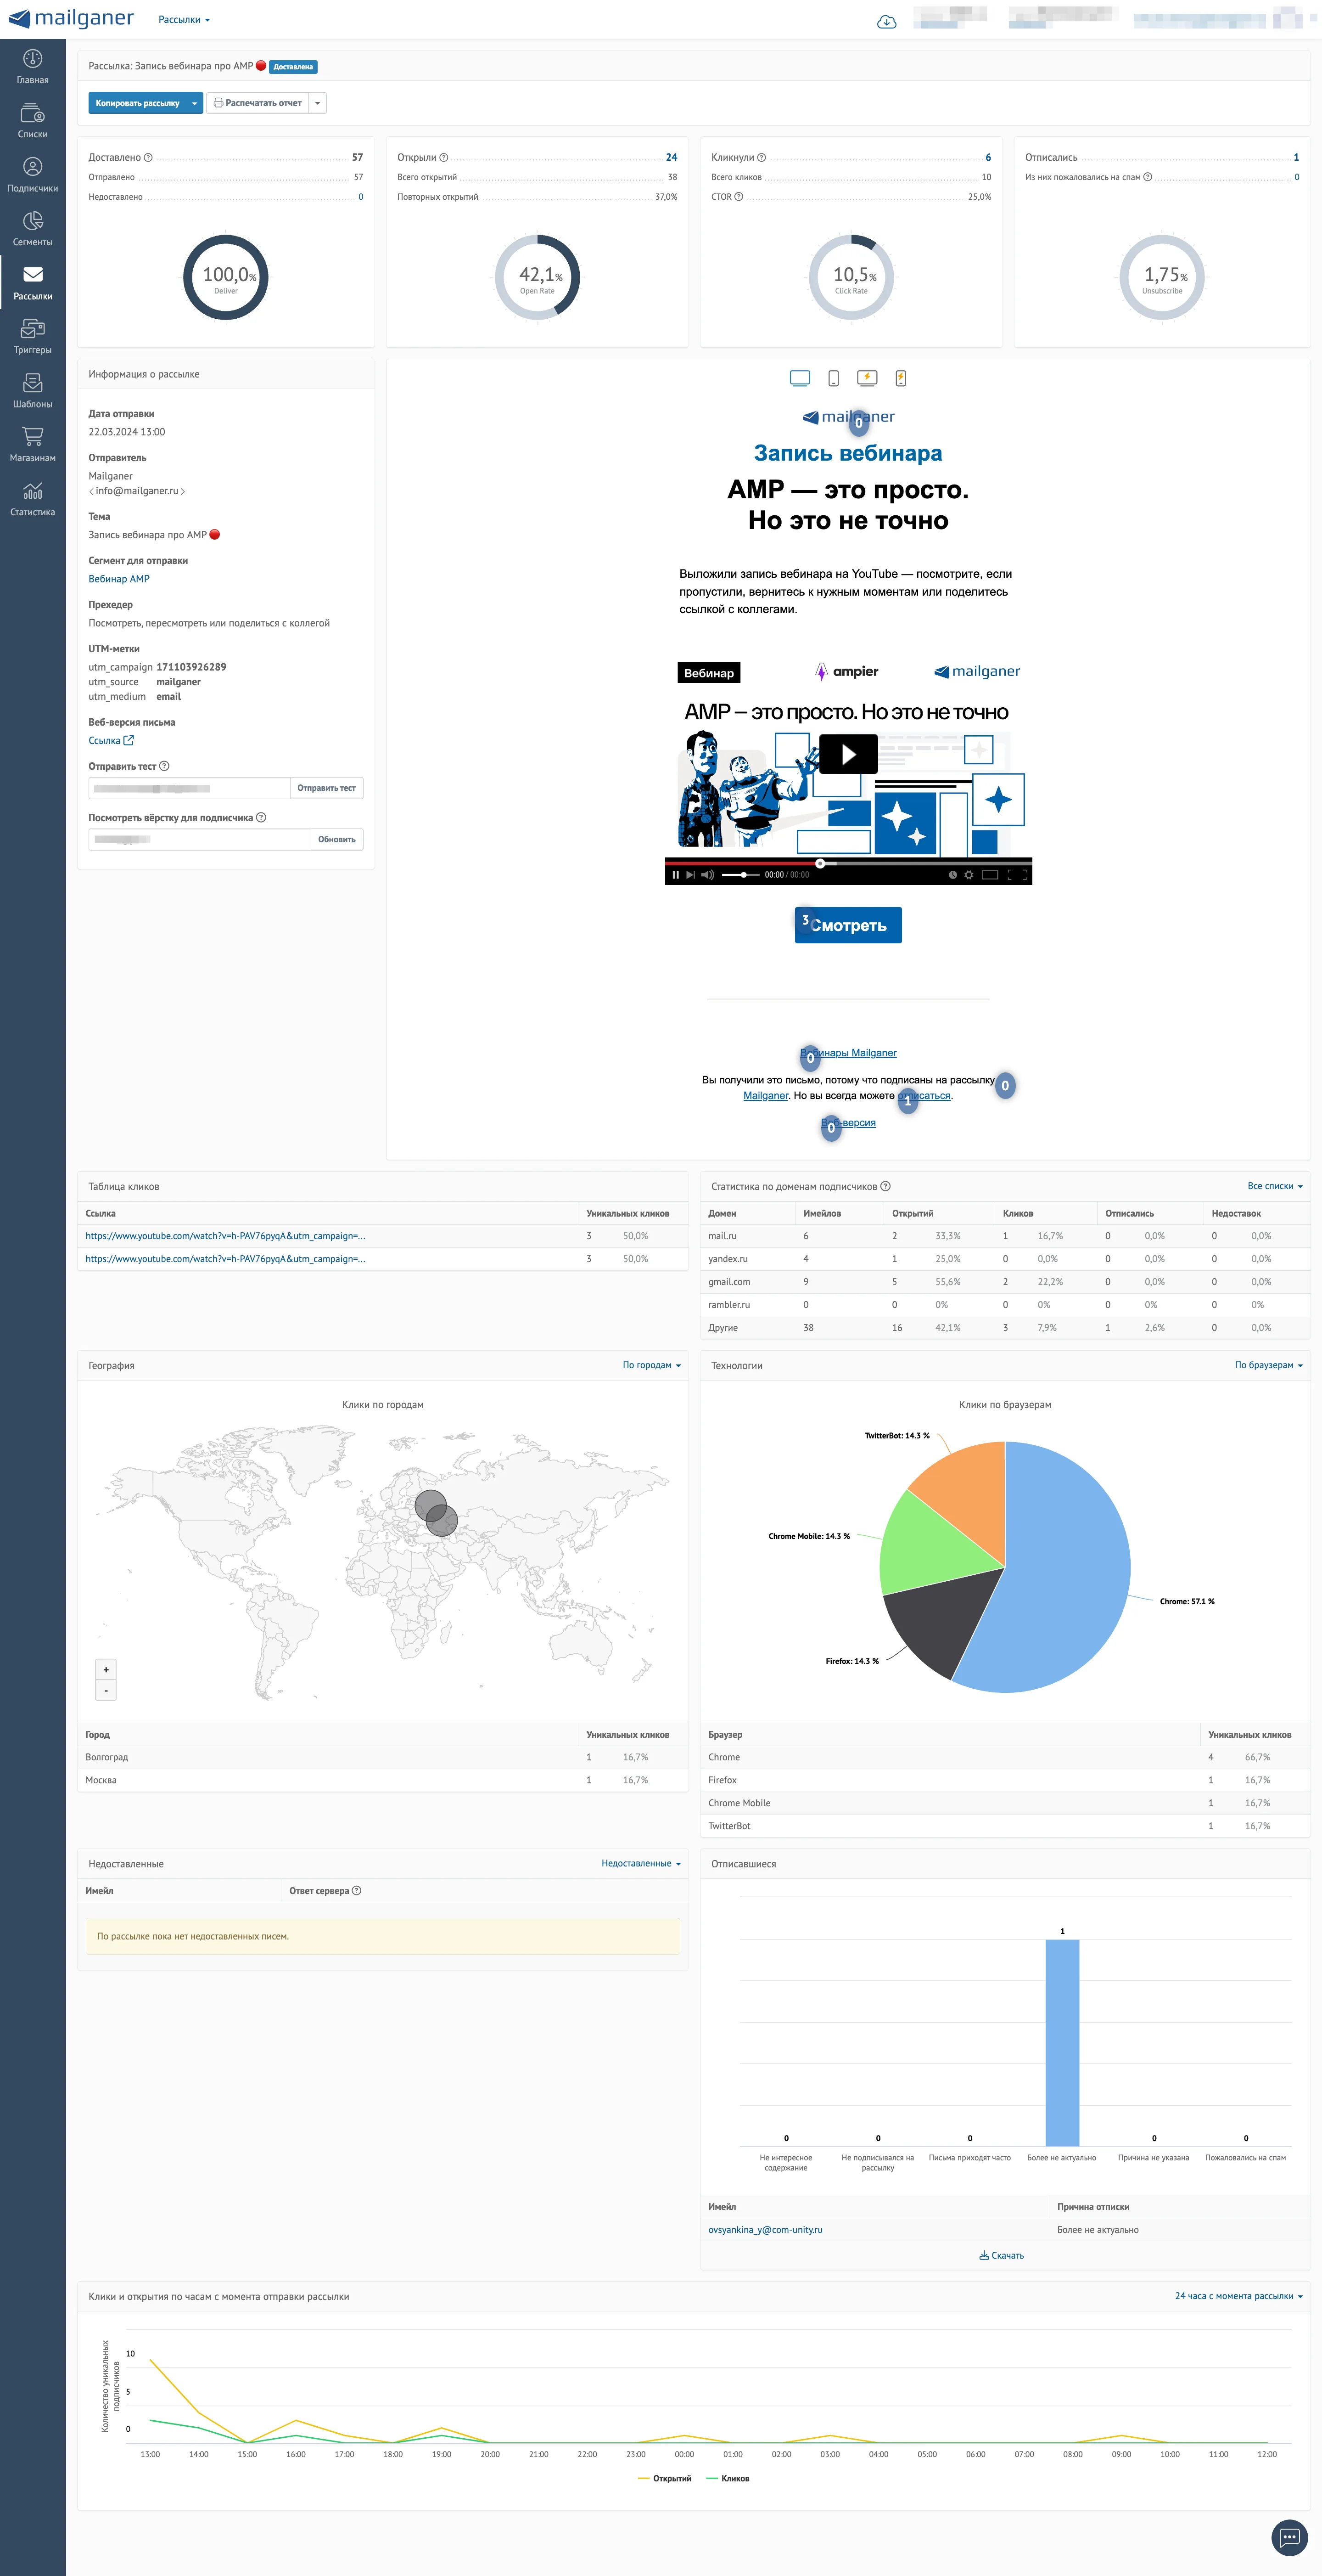Switch preview to mobile phone view
Image resolution: width=1322 pixels, height=2576 pixels.
click(x=834, y=378)
